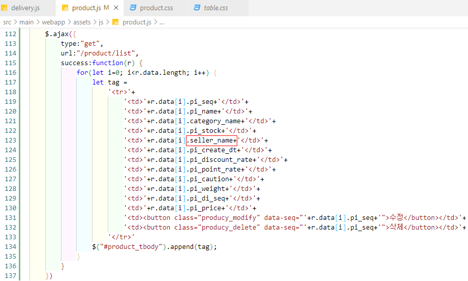
Task: Open the table.css tab
Action: click(215, 8)
